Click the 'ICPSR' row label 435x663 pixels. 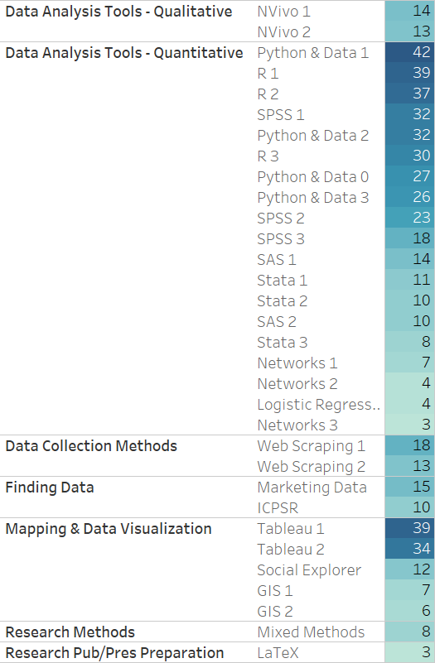(278, 509)
